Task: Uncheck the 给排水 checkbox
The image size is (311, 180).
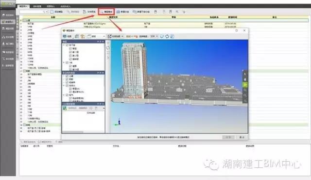Action: [x=67, y=86]
